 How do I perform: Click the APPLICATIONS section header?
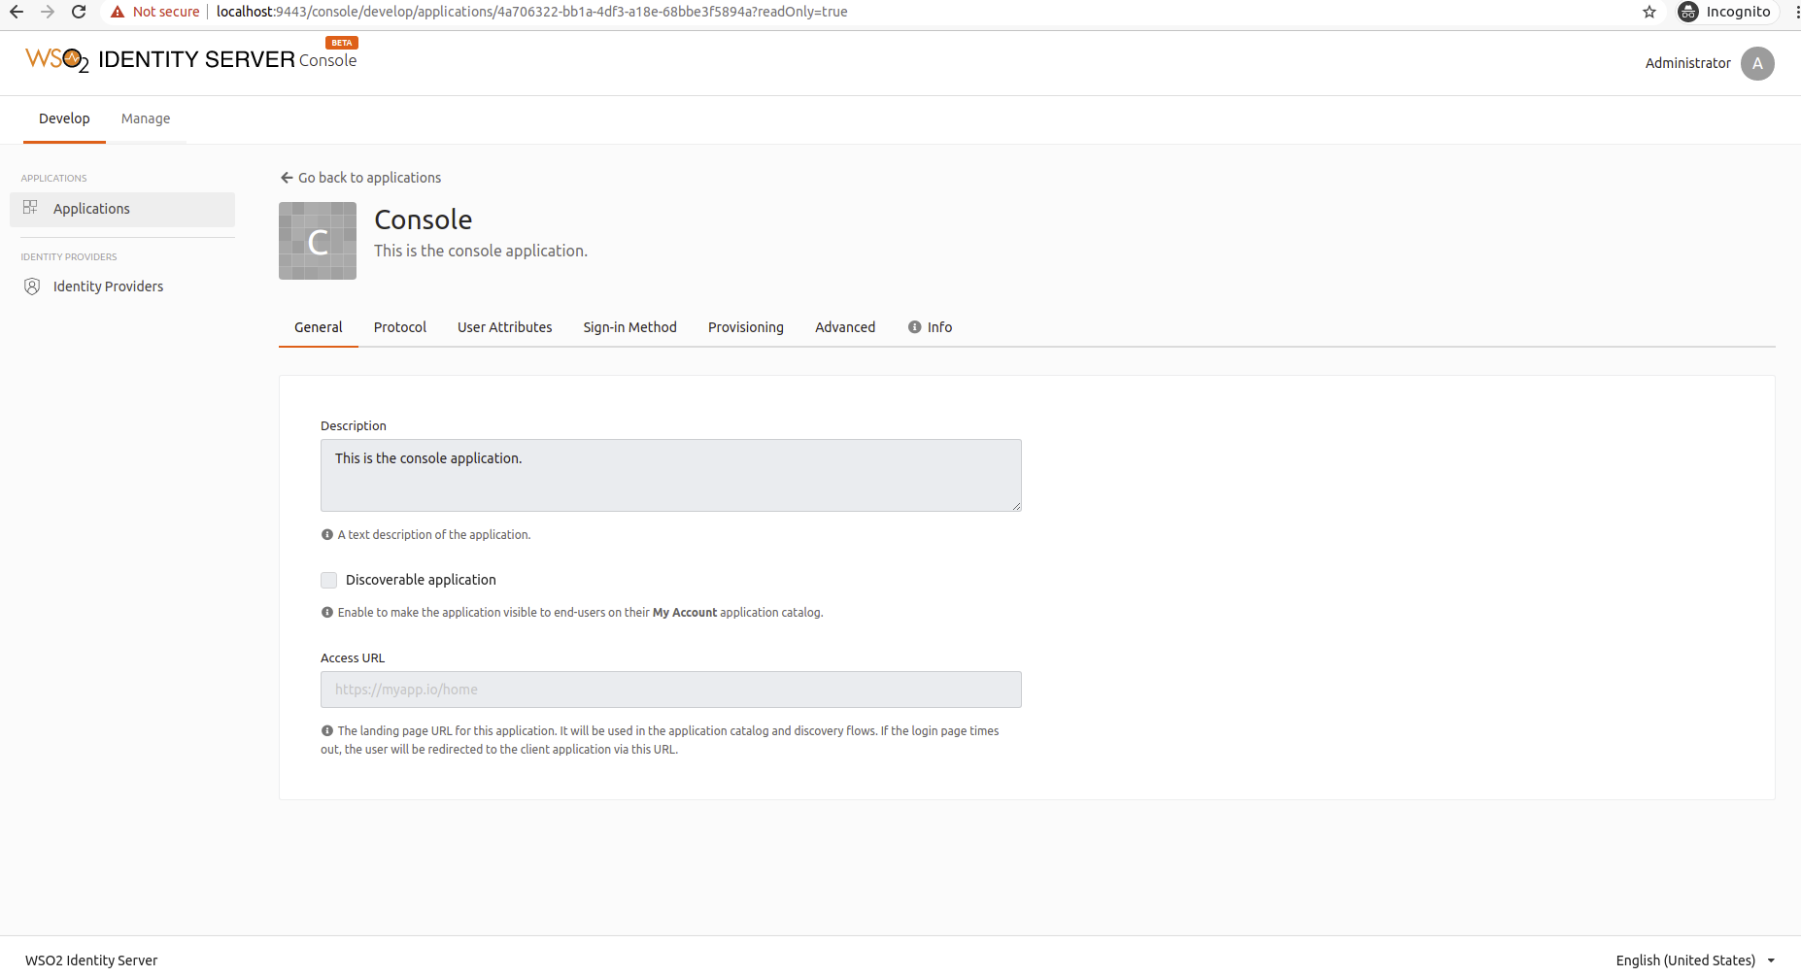[x=54, y=179]
